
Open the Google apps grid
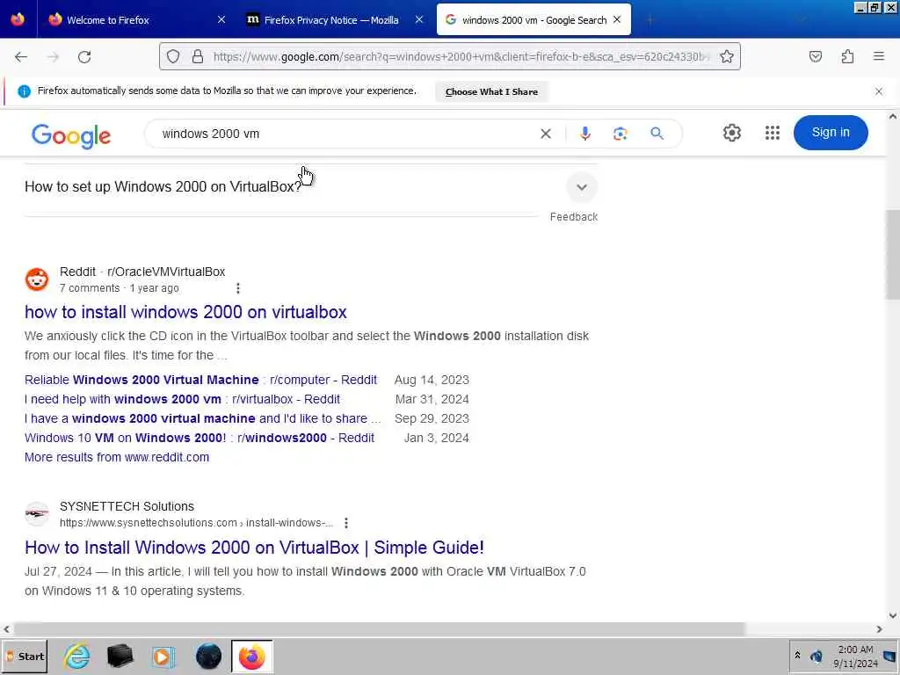pos(773,133)
